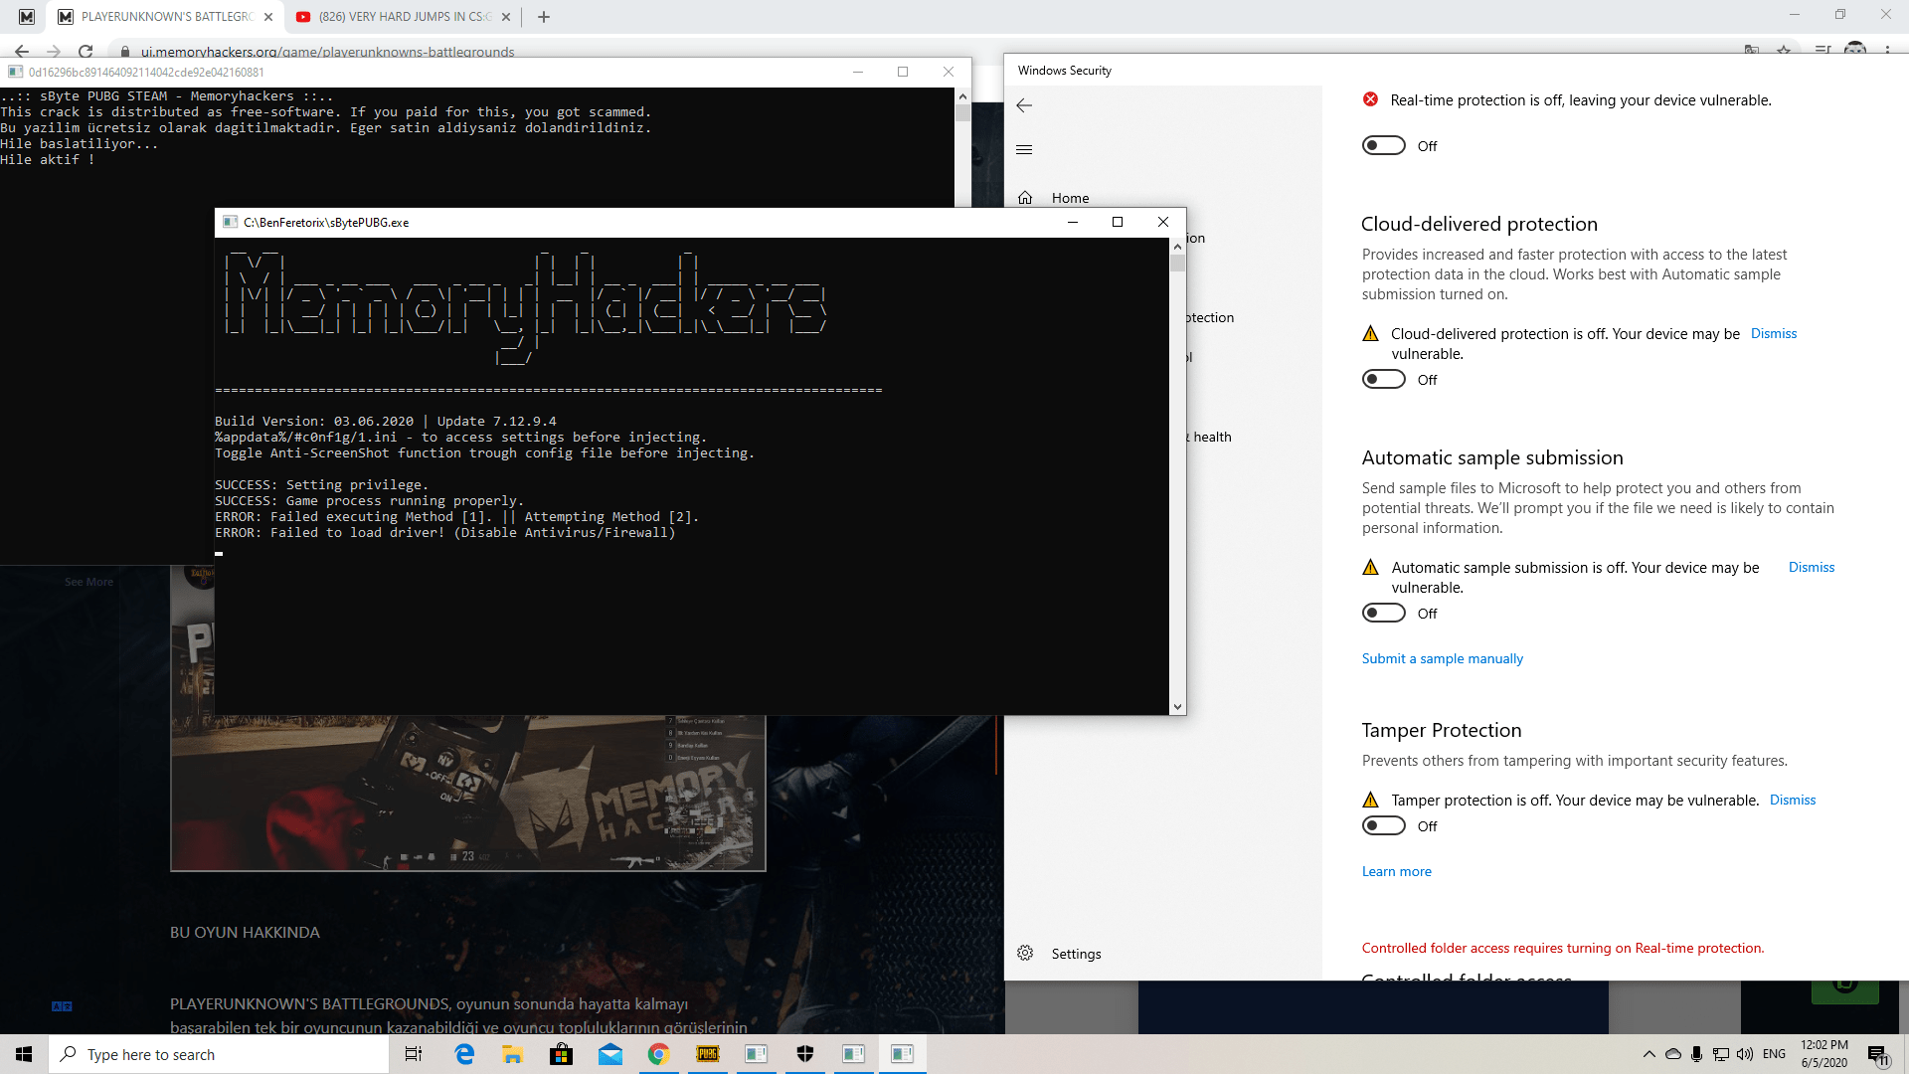The width and height of the screenshot is (1909, 1074).
Task: Open Chrome profile avatar
Action: (x=1855, y=50)
